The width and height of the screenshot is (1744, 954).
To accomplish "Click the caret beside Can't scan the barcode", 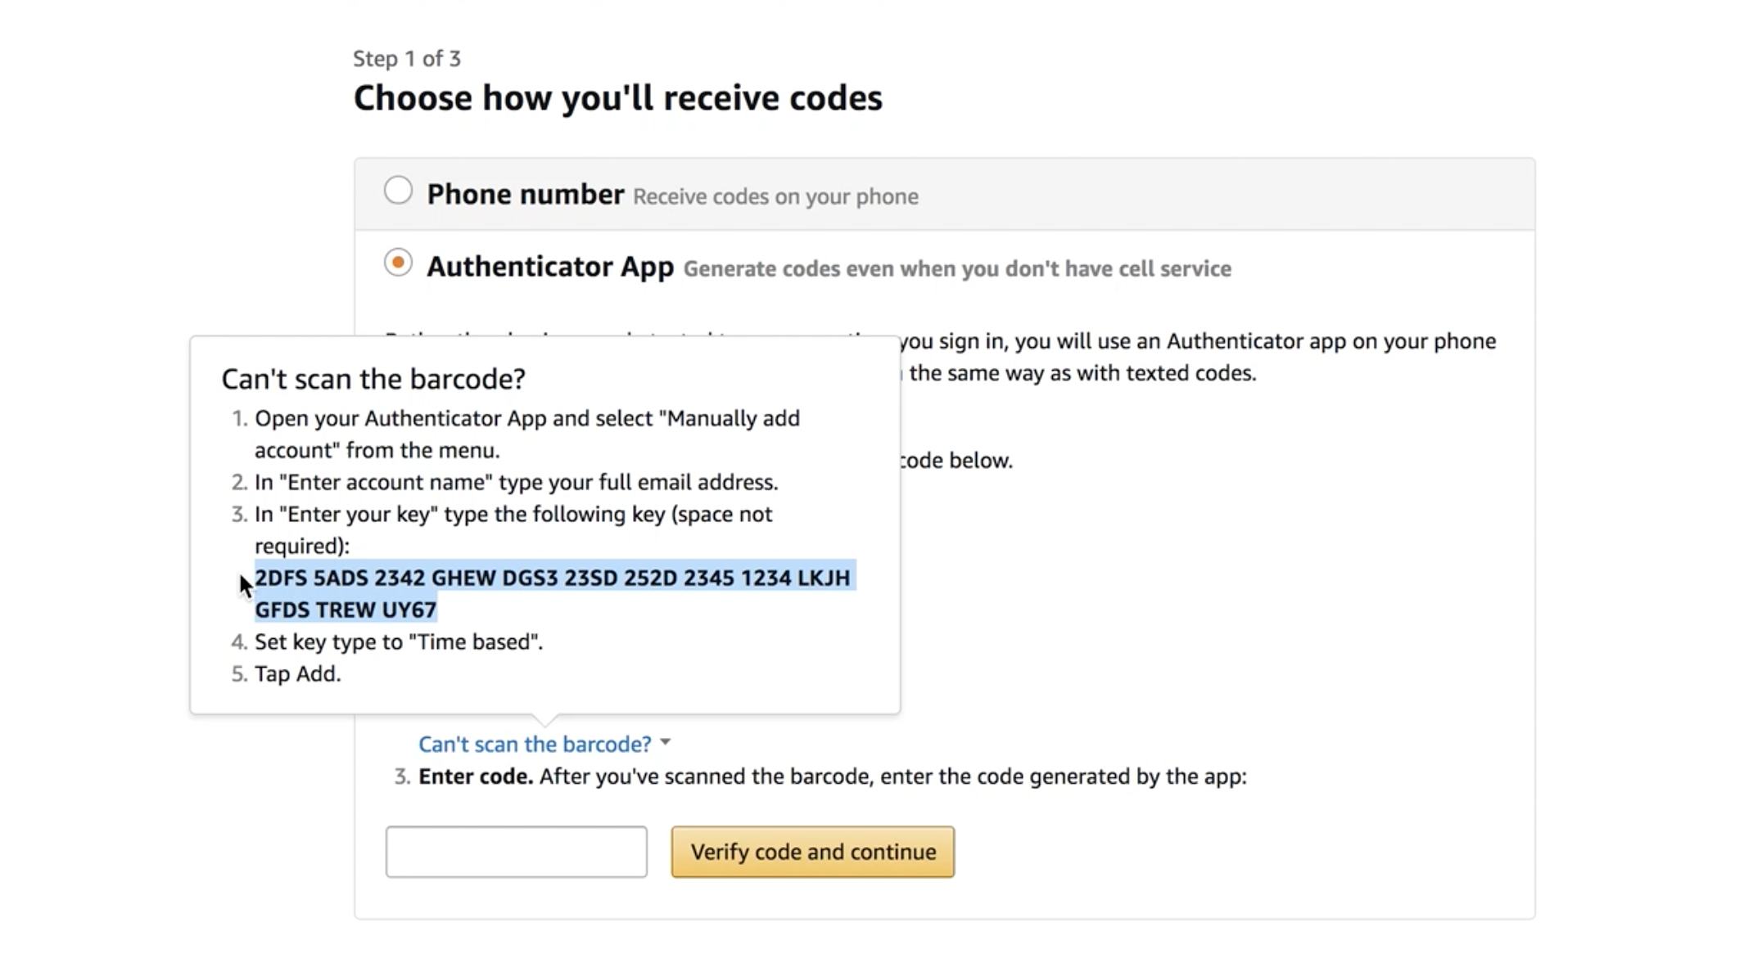I will click(666, 741).
